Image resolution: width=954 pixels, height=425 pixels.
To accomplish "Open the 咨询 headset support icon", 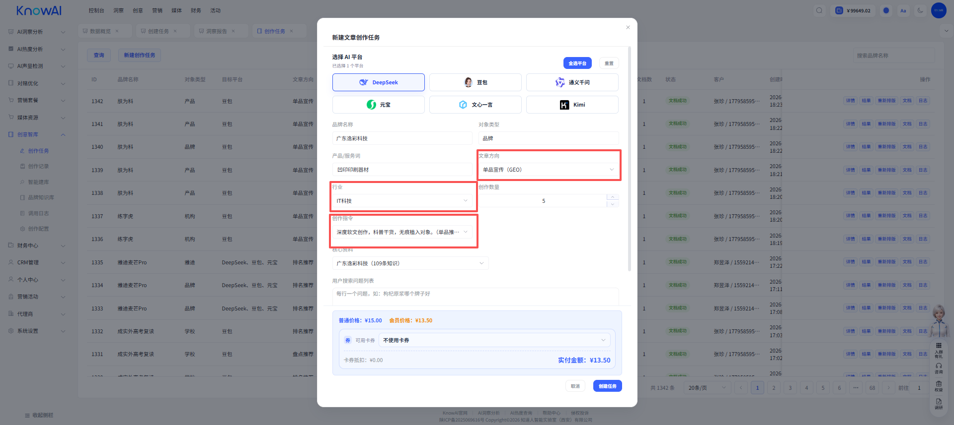I will 939,368.
